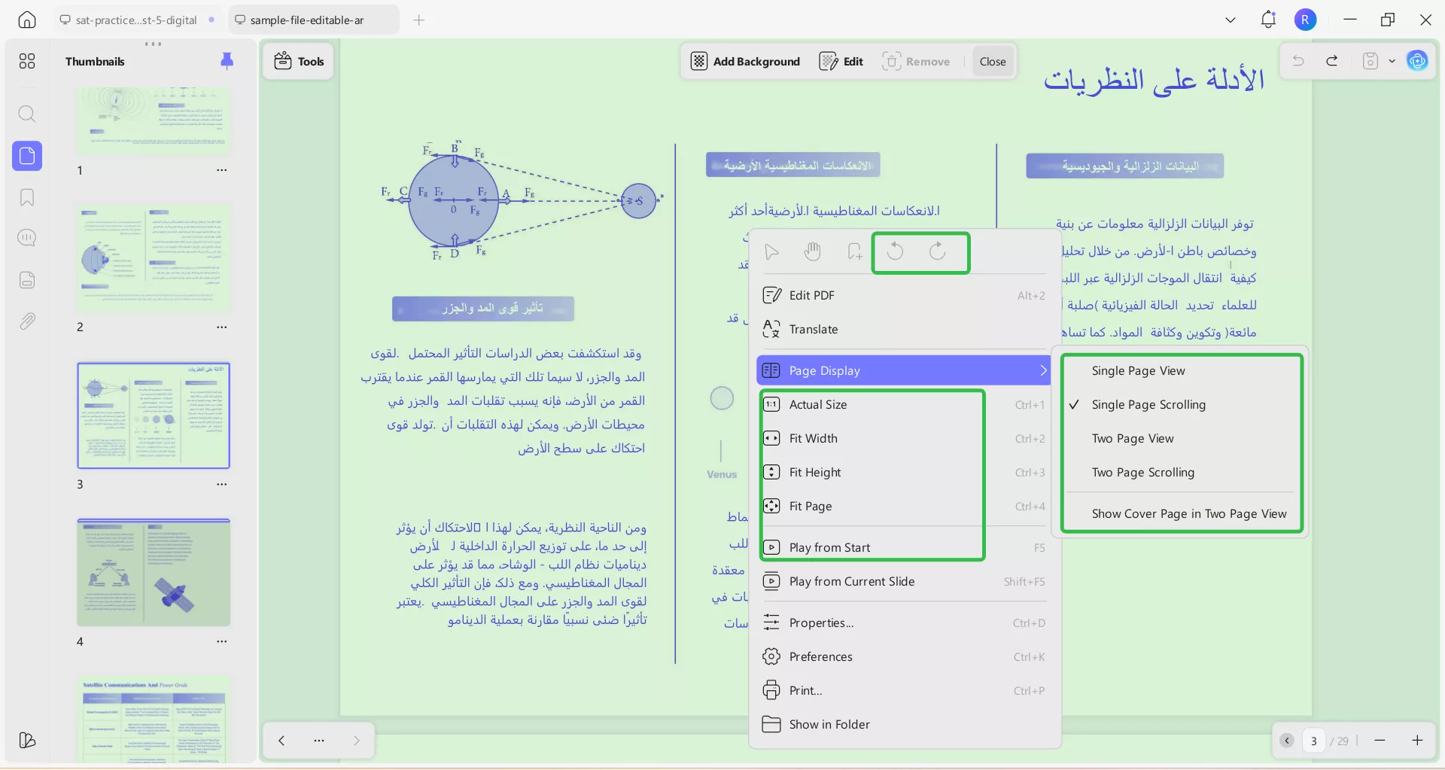Switch to the sample-file-editable-ar tab

point(312,20)
